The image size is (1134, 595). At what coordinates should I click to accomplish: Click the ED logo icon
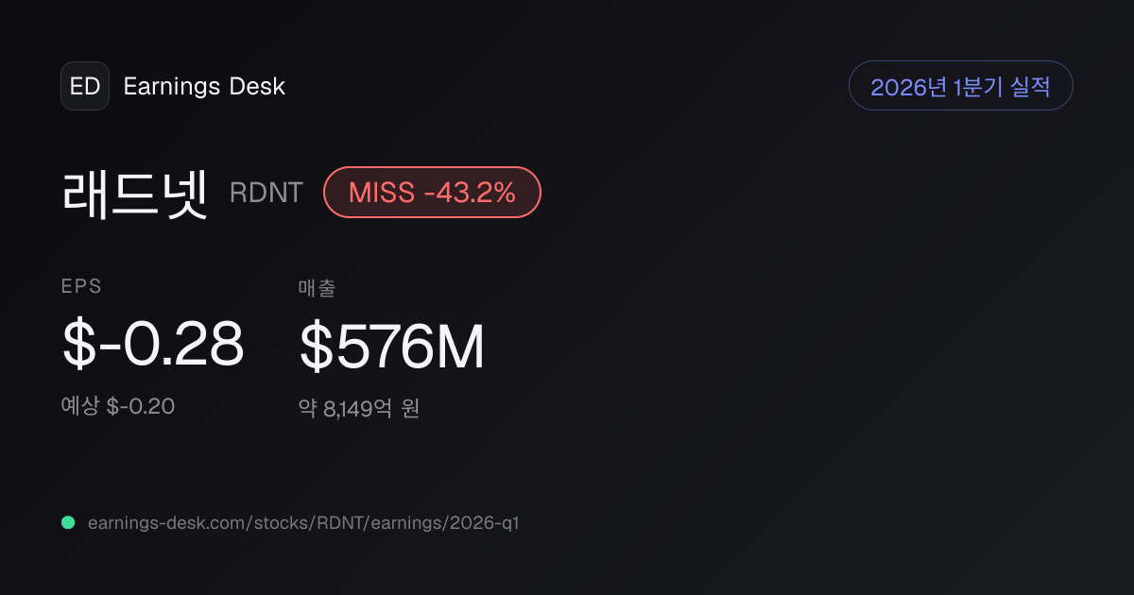(x=85, y=86)
